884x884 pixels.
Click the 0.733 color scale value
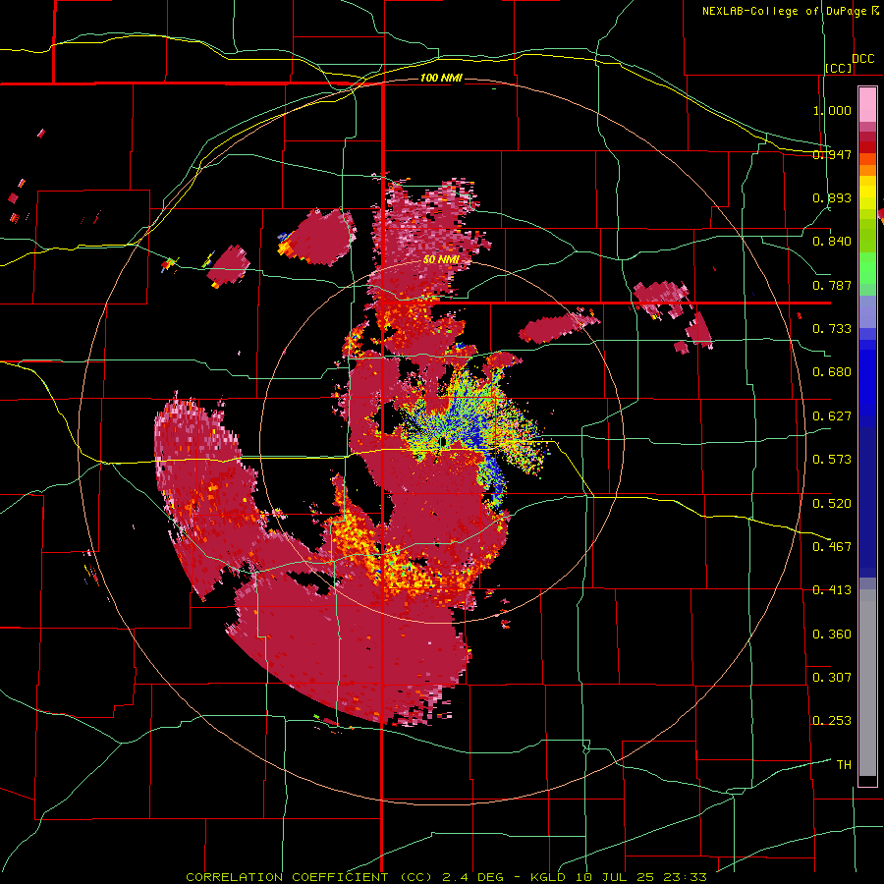coord(832,329)
